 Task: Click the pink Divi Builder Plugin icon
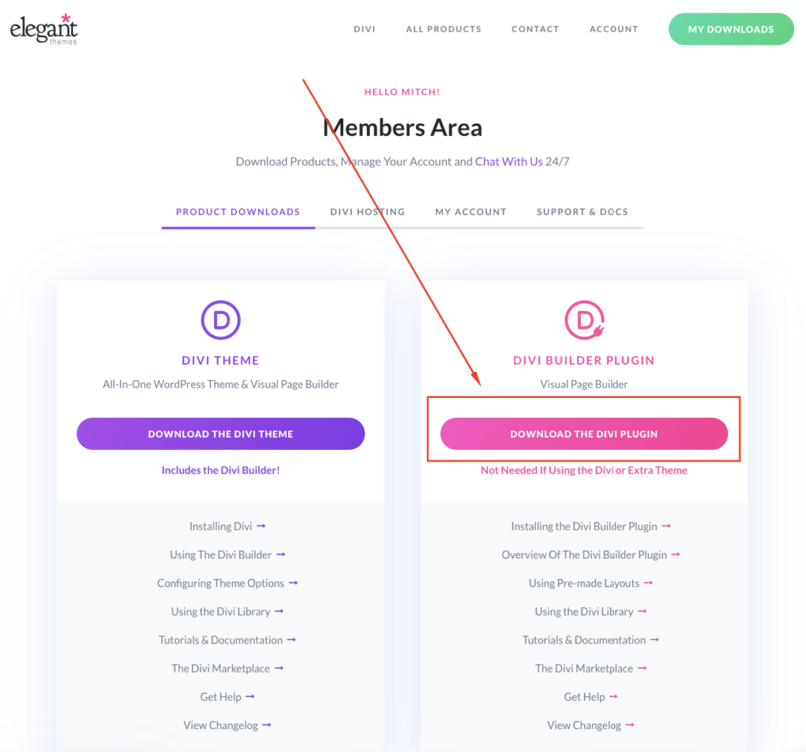[x=583, y=320]
